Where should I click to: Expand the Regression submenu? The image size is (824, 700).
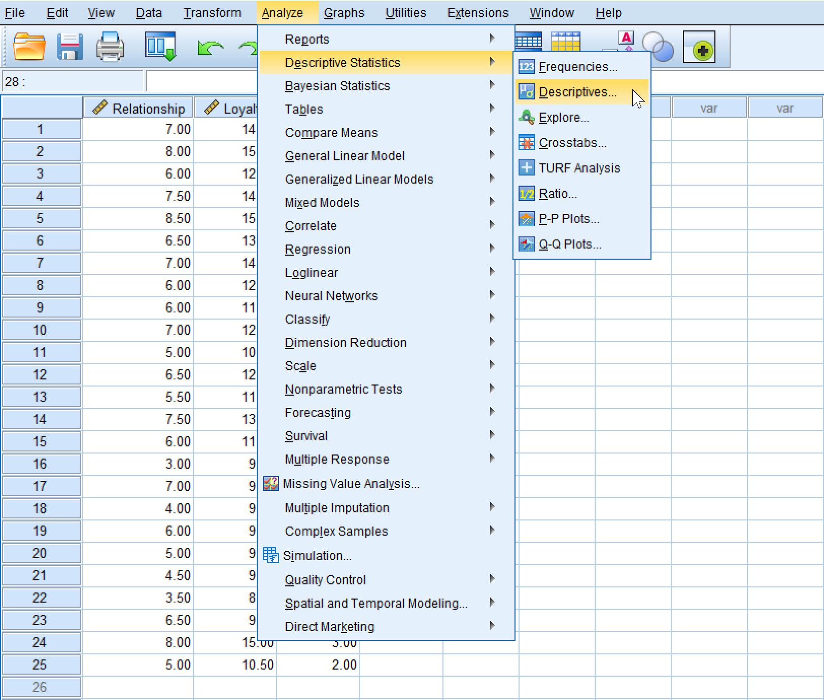[318, 249]
